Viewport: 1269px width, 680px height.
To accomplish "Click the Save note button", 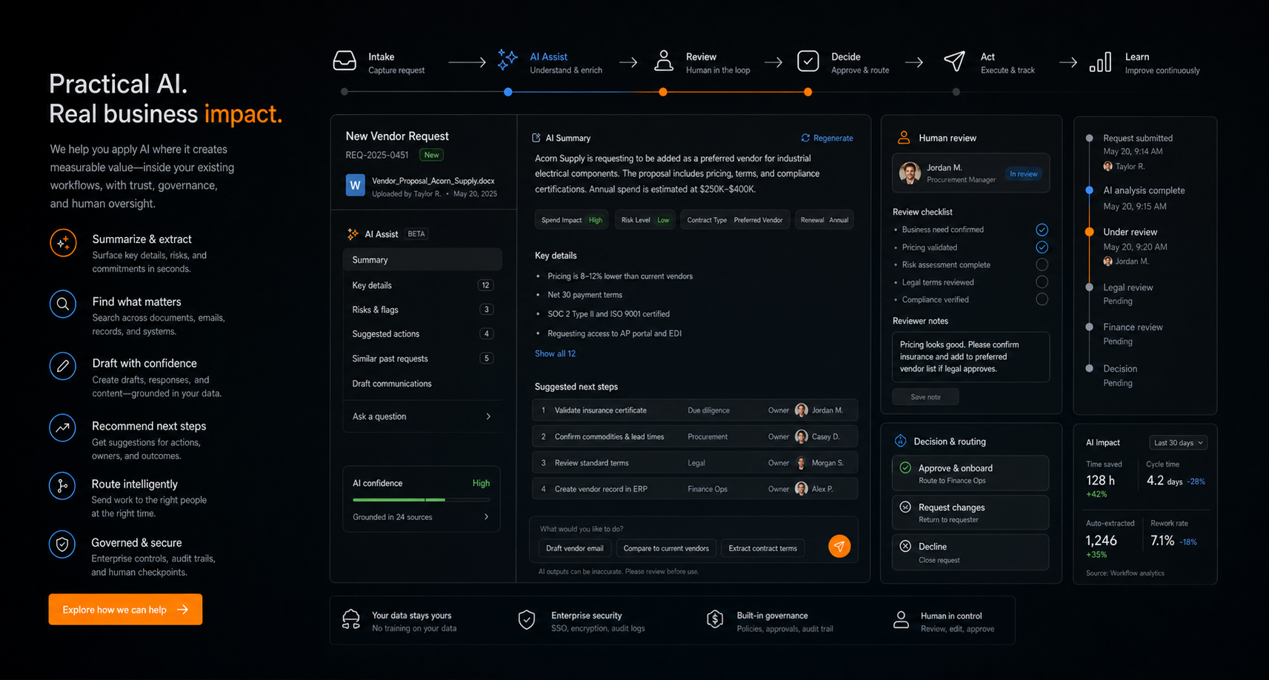I will tap(925, 397).
